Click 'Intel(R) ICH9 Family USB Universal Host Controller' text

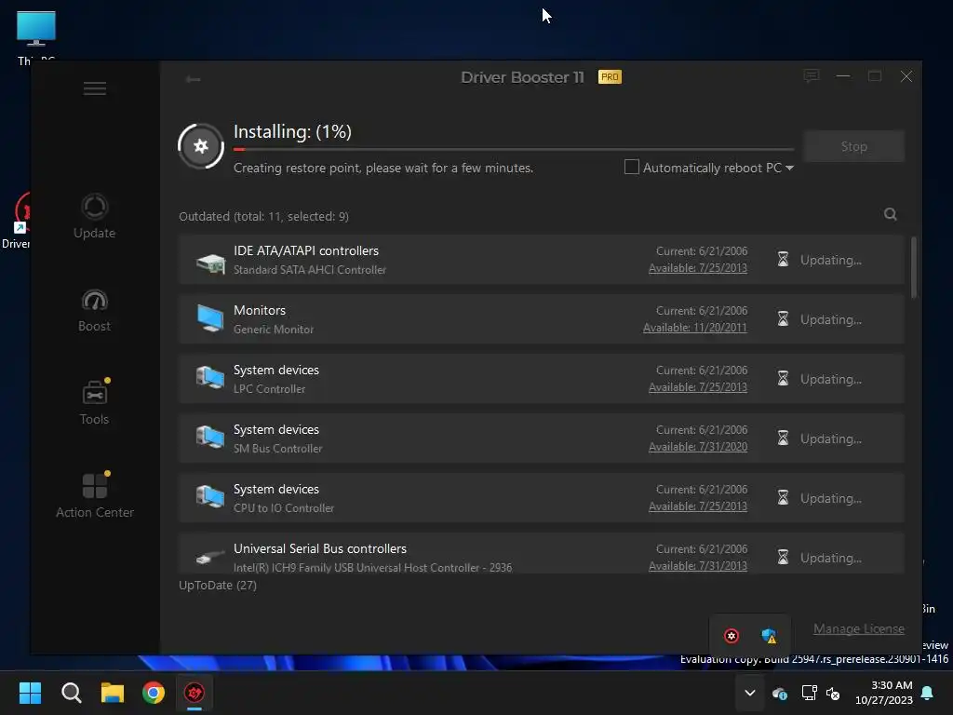[x=372, y=568]
